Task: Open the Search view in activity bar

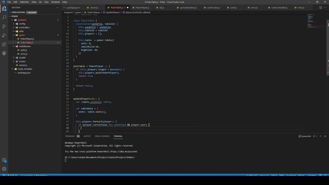Action: (4, 17)
